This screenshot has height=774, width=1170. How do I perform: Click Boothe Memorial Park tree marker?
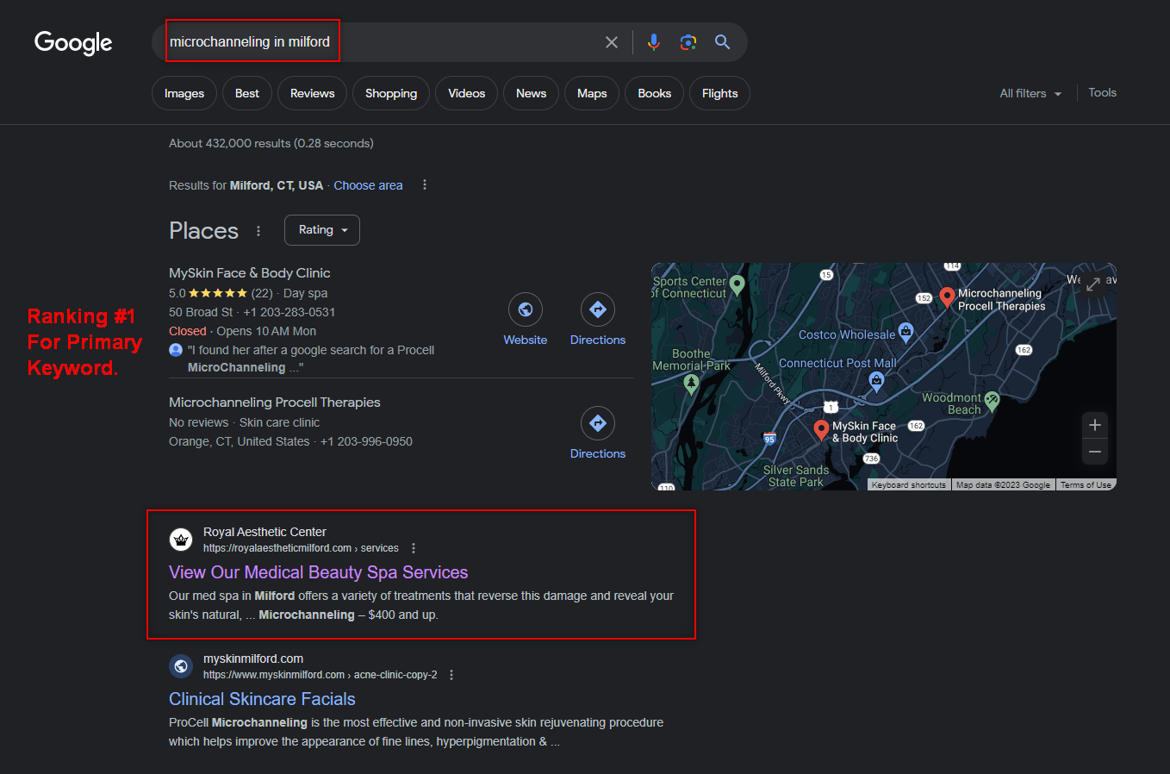click(691, 384)
